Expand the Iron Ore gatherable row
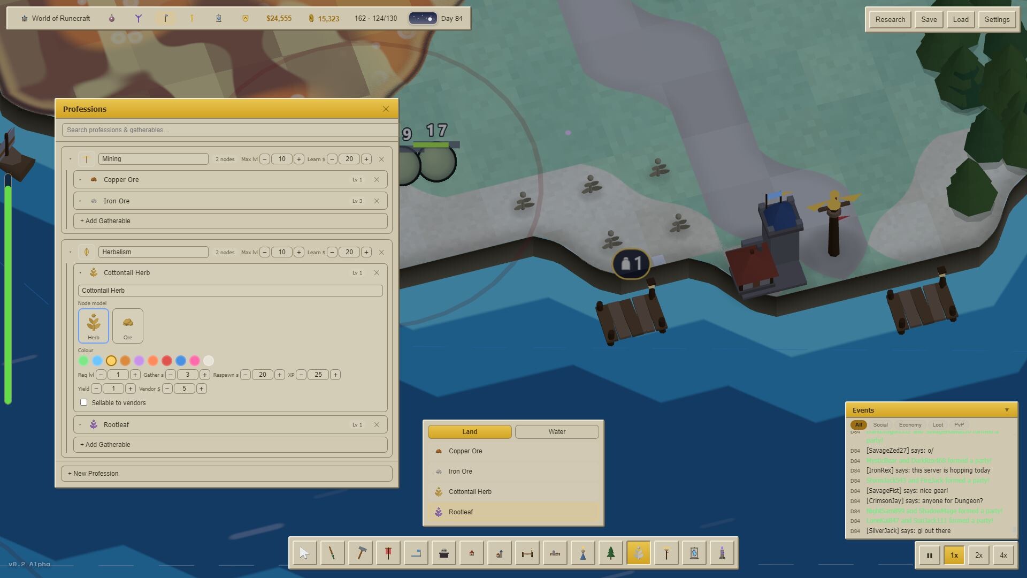Image resolution: width=1027 pixels, height=578 pixels. pos(80,201)
